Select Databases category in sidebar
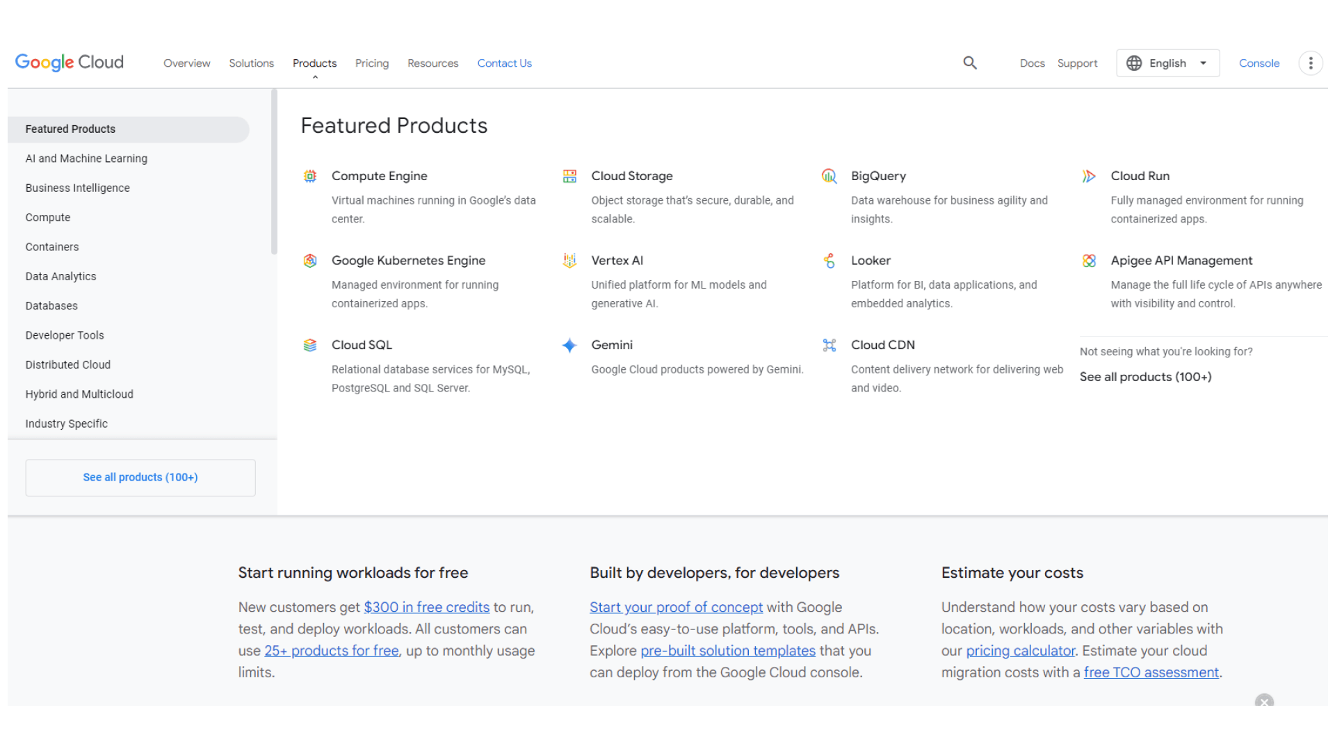Screen dimensions: 1335x751 (51, 306)
